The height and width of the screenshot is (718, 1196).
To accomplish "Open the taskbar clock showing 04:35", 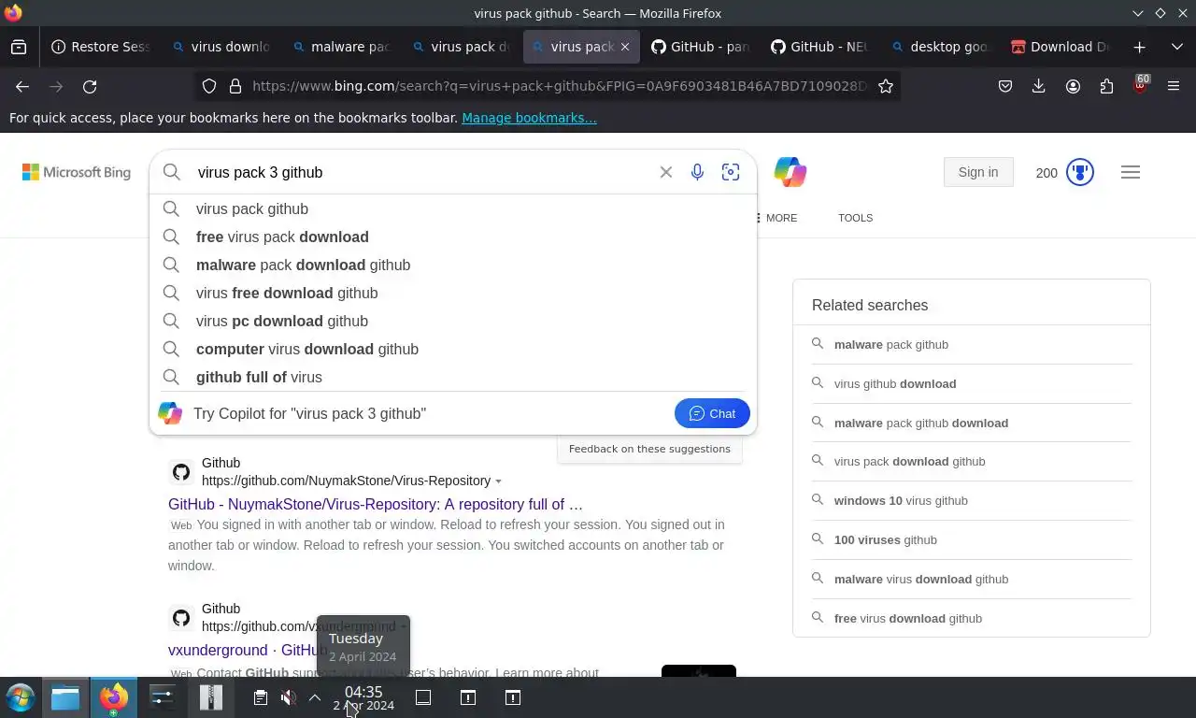I will coord(363,697).
